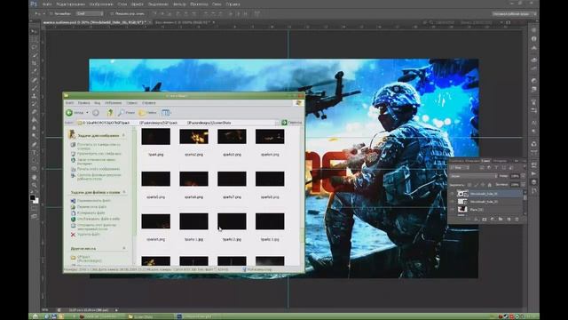Click the fx layer style icon
The height and width of the screenshot is (320, 568).
476,220
